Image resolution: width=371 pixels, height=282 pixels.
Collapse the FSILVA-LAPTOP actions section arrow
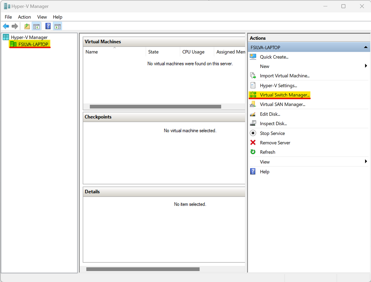click(366, 47)
